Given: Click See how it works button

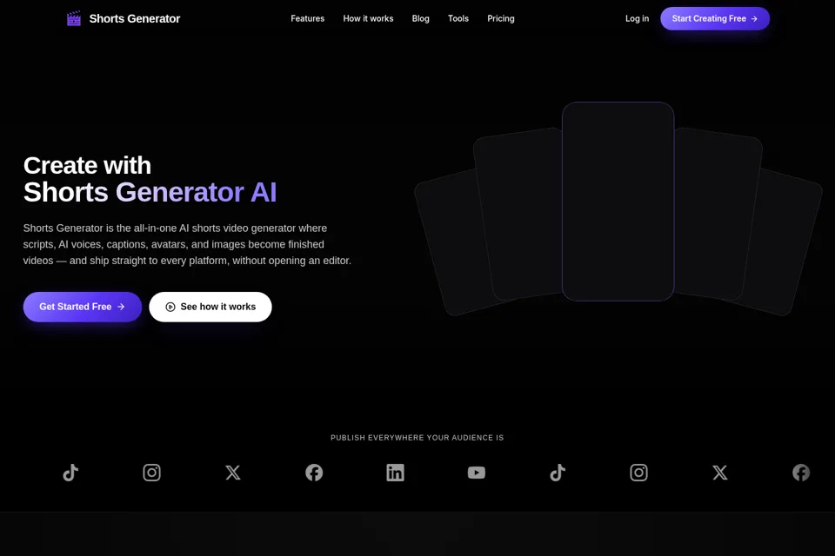Looking at the screenshot, I should coord(210,307).
